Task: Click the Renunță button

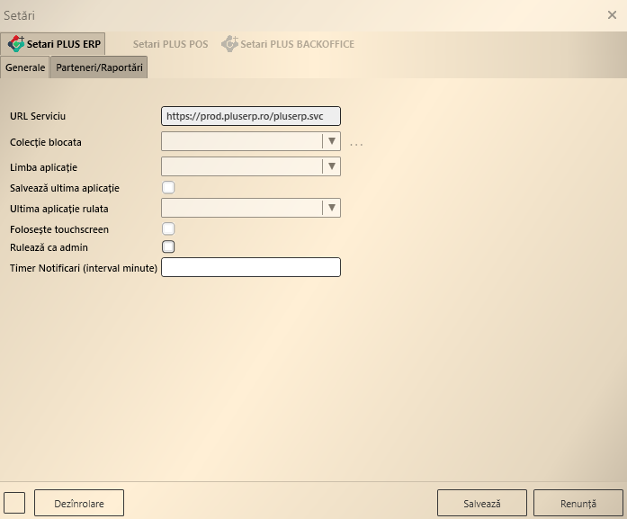Action: point(578,504)
